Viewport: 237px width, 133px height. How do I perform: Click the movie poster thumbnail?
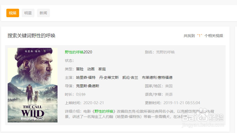(x=33, y=85)
